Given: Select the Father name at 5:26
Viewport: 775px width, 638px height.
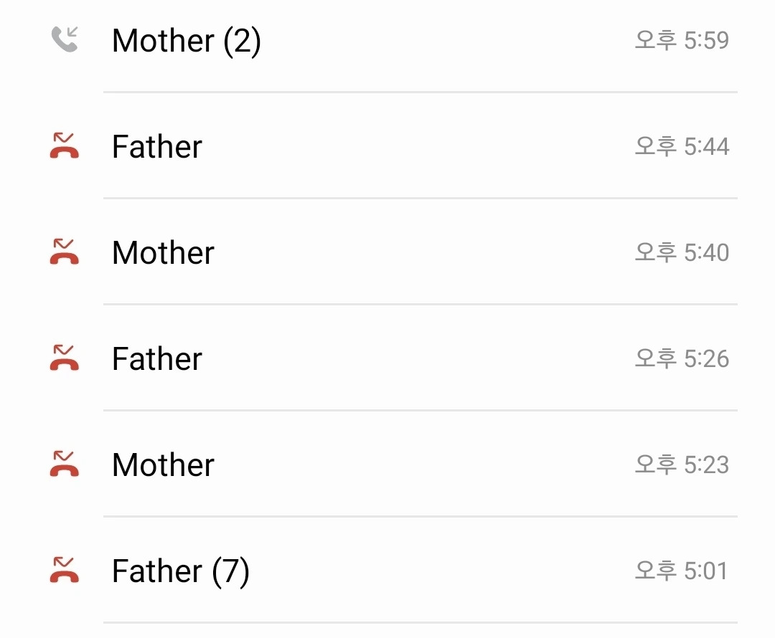Looking at the screenshot, I should coord(157,359).
